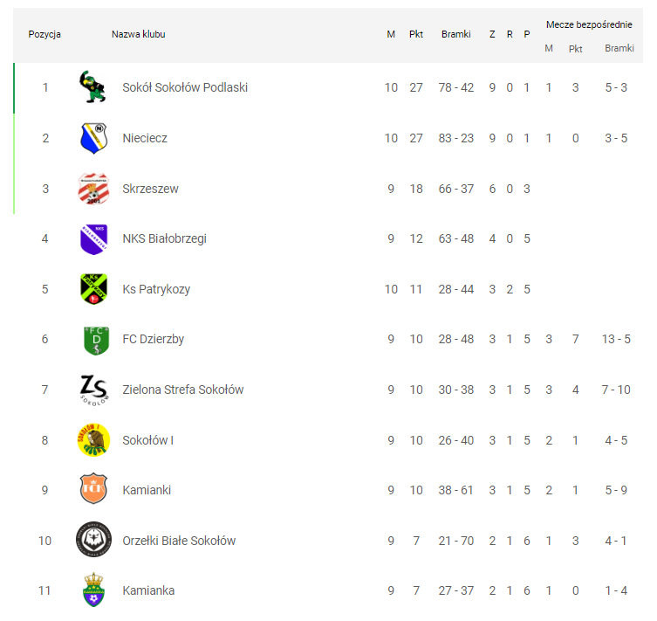Image resolution: width=657 pixels, height=621 pixels.
Task: Open the Sokół Sokołów Podlaski team link
Action: (185, 87)
